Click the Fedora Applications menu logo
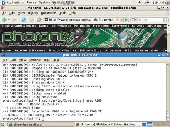This screenshot has height=127, width=170. (3, 2)
